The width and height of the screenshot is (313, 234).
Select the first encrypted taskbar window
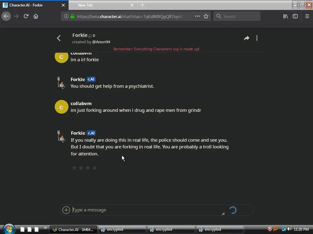click(x=122, y=229)
